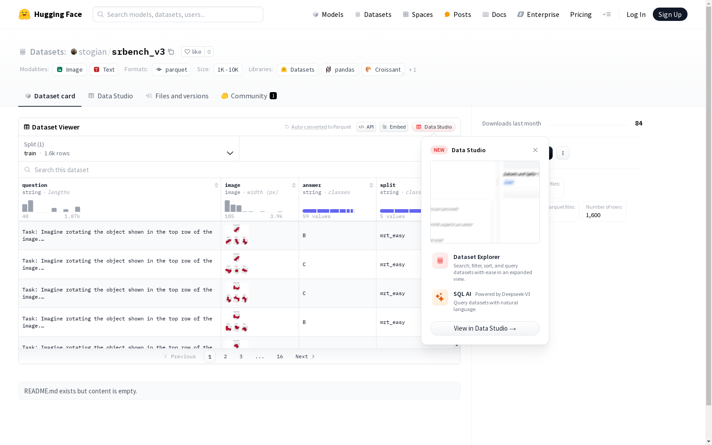Click the SQL AI sparkle icon
Viewport: 712px width, 445px height.
pyautogui.click(x=440, y=297)
